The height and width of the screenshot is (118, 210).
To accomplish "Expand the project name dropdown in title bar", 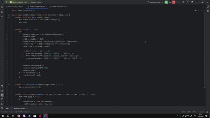I will tap(19, 2).
